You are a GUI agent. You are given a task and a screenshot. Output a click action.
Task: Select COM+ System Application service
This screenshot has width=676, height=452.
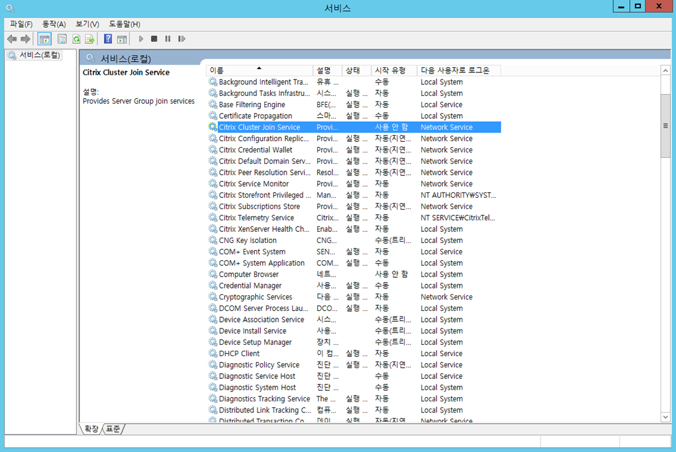[x=354, y=262]
